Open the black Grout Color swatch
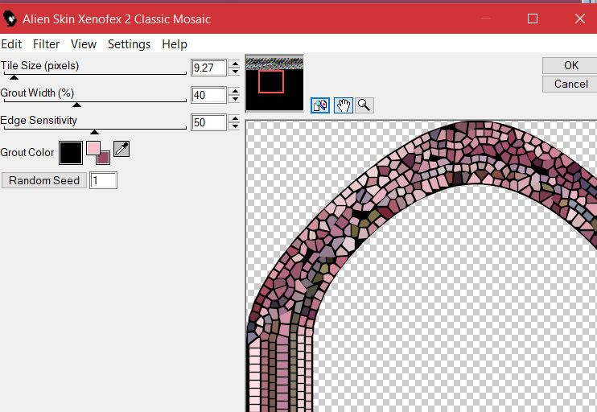 point(71,153)
